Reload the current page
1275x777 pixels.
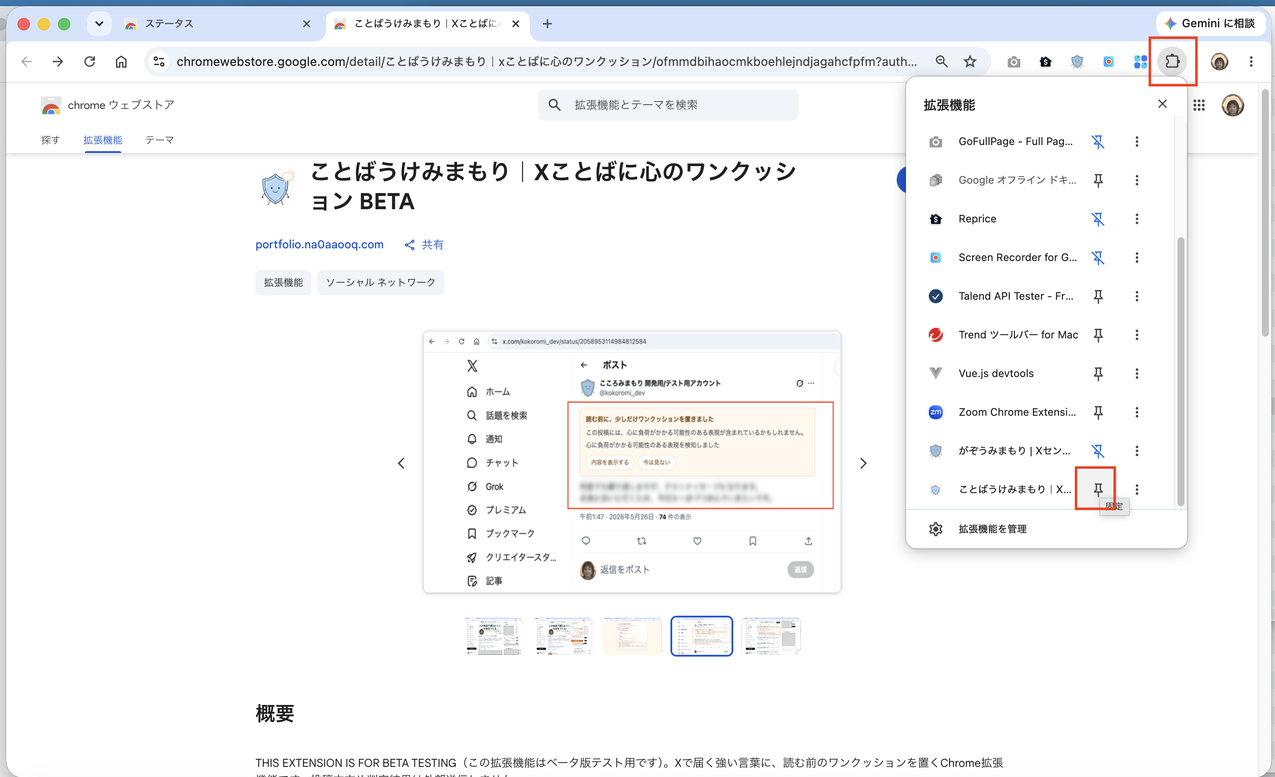click(x=90, y=62)
